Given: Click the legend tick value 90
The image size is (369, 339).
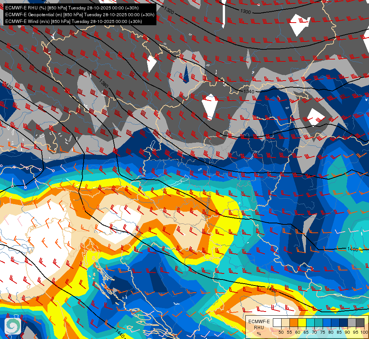Looking at the screenshot, I should tap(348, 332).
